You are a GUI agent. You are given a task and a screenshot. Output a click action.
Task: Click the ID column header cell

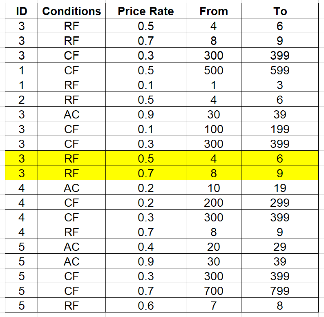pyautogui.click(x=21, y=11)
